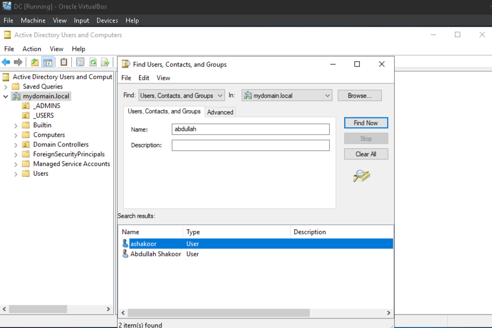Select ForeignSecurityPrincipals in tree

(x=69, y=154)
